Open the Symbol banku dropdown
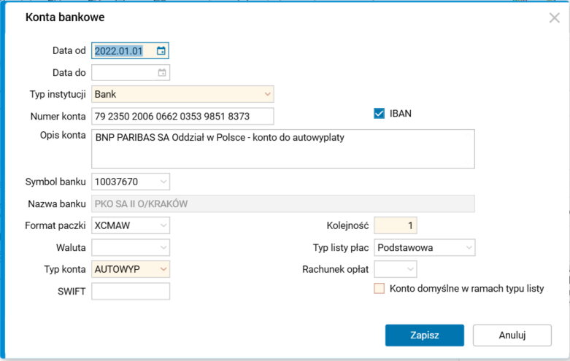 tap(163, 181)
